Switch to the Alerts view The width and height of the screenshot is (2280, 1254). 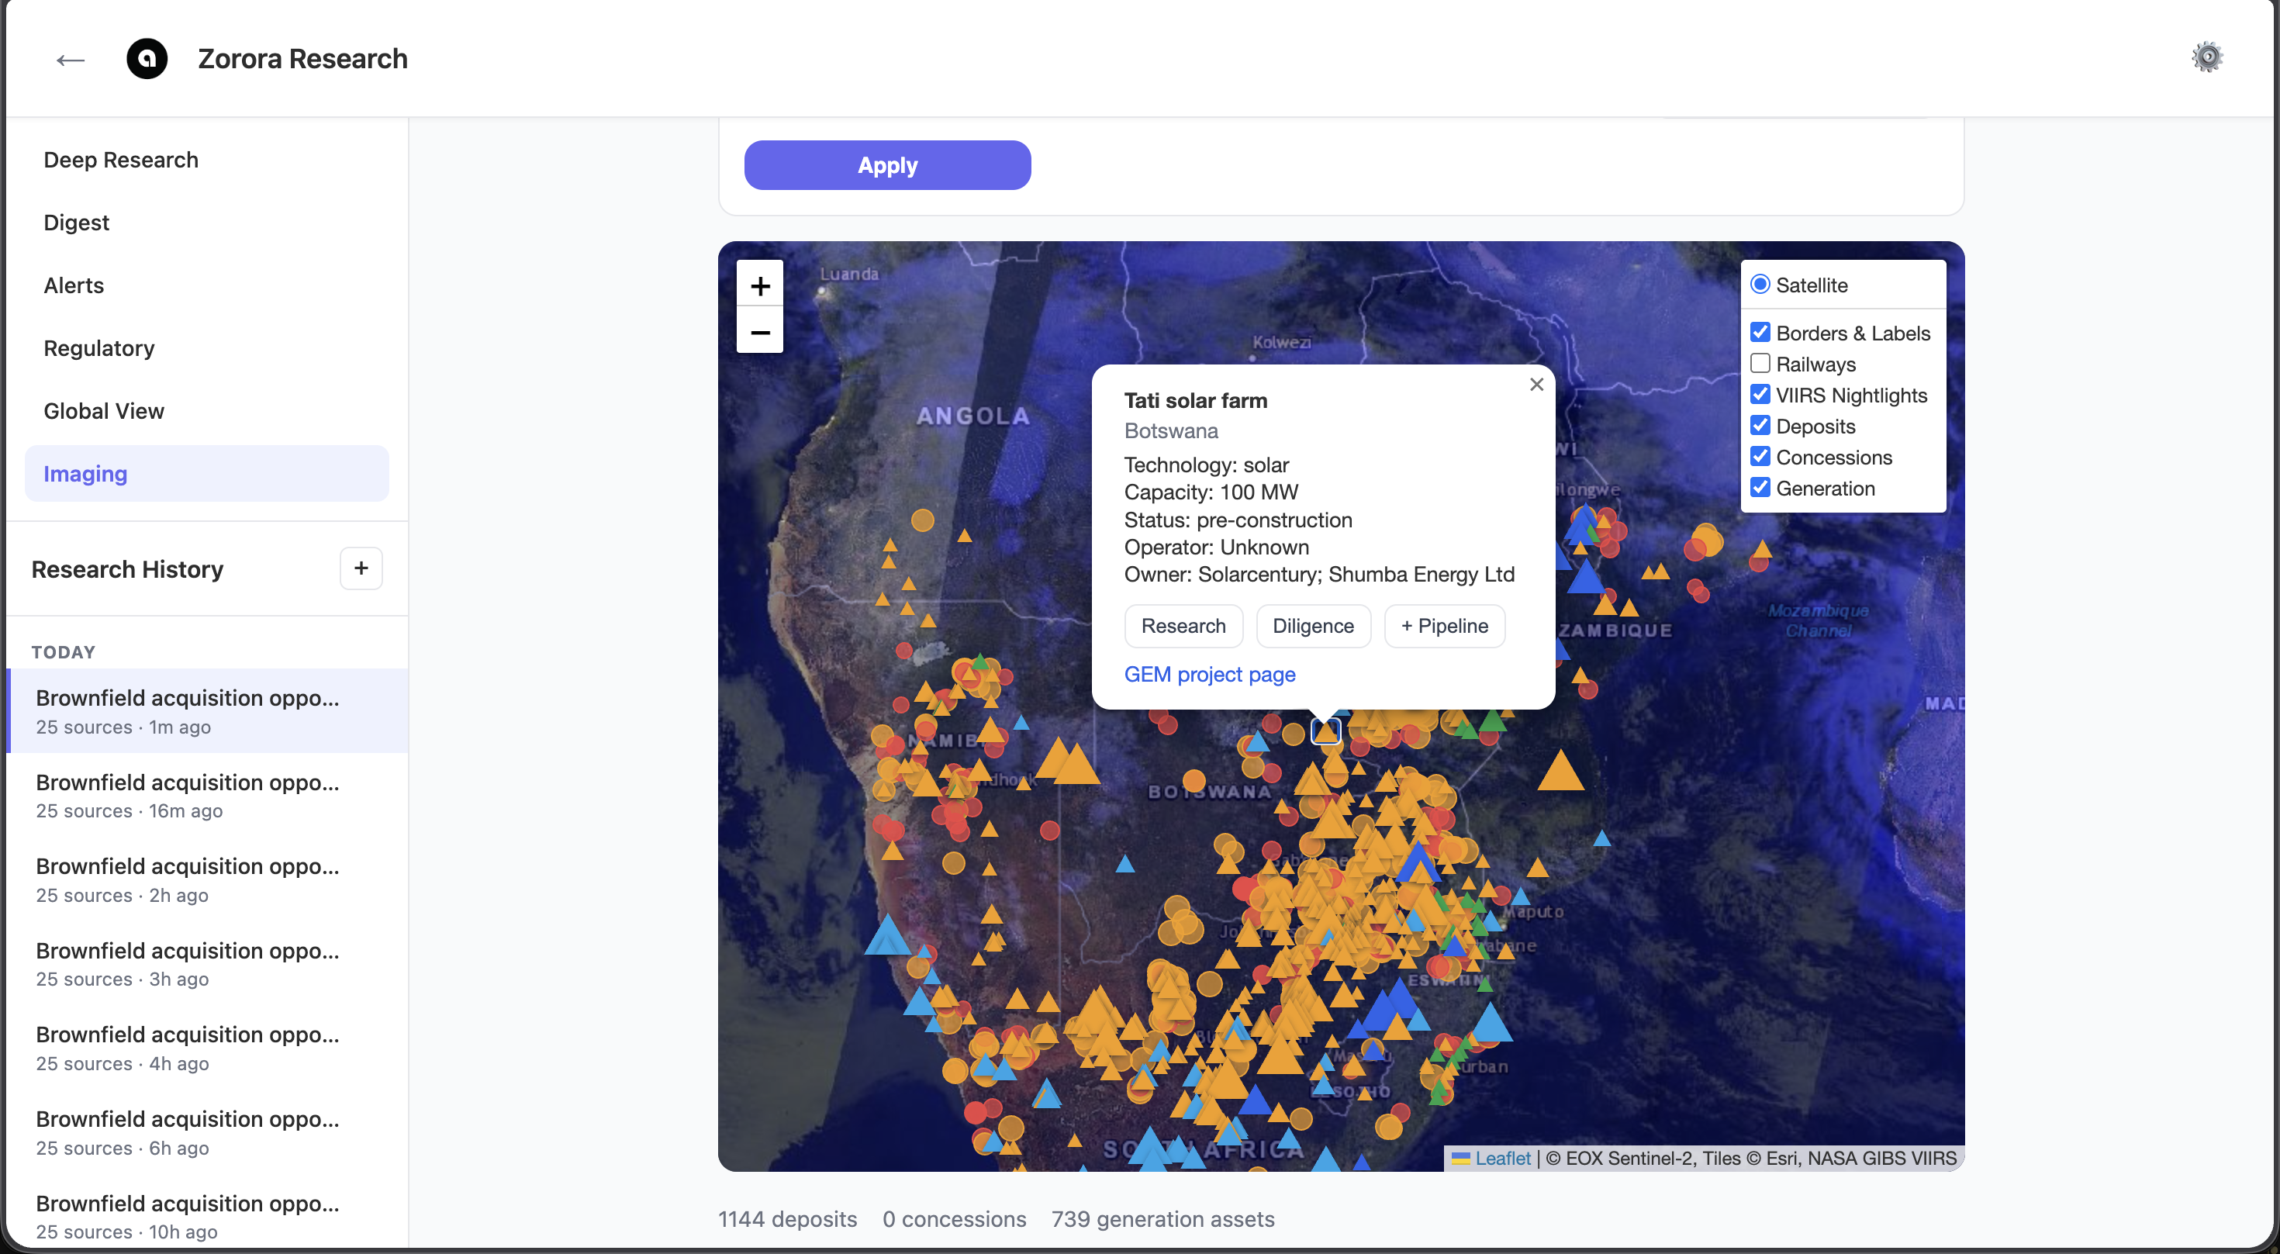click(74, 285)
